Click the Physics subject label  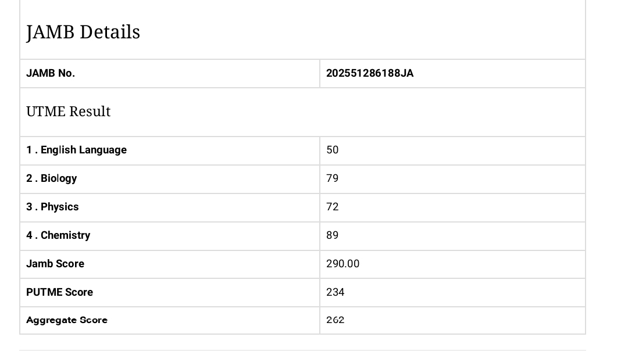(52, 207)
